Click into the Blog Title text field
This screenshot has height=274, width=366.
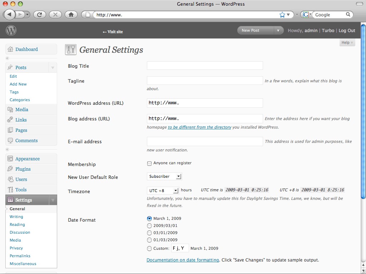tap(205, 66)
